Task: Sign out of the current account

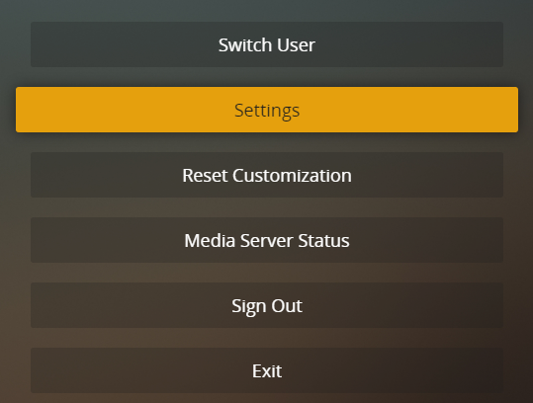Action: coord(267,305)
